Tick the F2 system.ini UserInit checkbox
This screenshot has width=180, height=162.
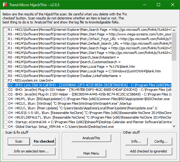(6, 80)
